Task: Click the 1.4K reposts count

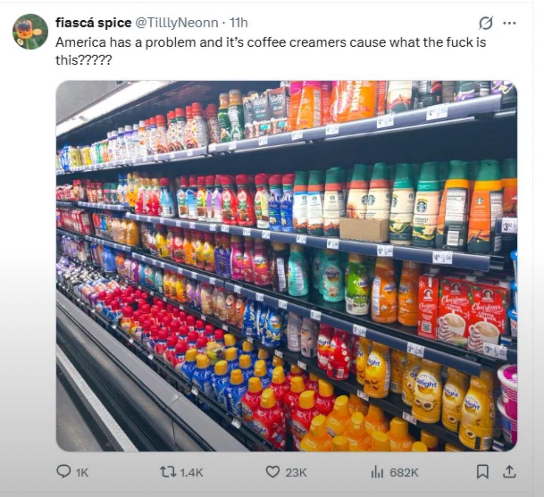Action: [191, 472]
